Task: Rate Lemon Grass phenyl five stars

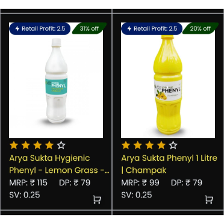Action: [x=61, y=145]
